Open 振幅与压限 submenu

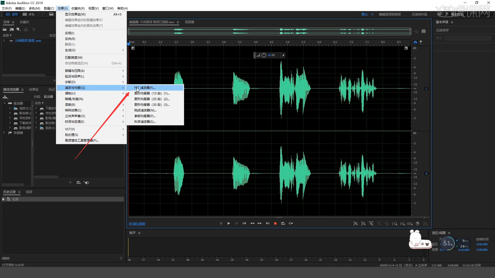[x=91, y=71]
